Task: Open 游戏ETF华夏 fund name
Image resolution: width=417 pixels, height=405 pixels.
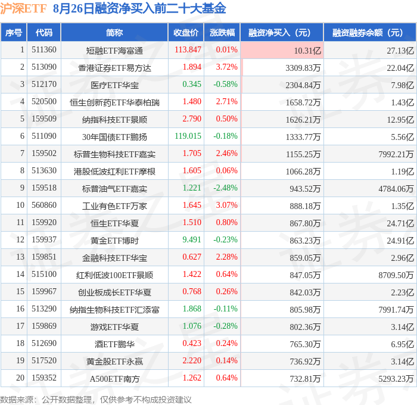Action: (114, 327)
